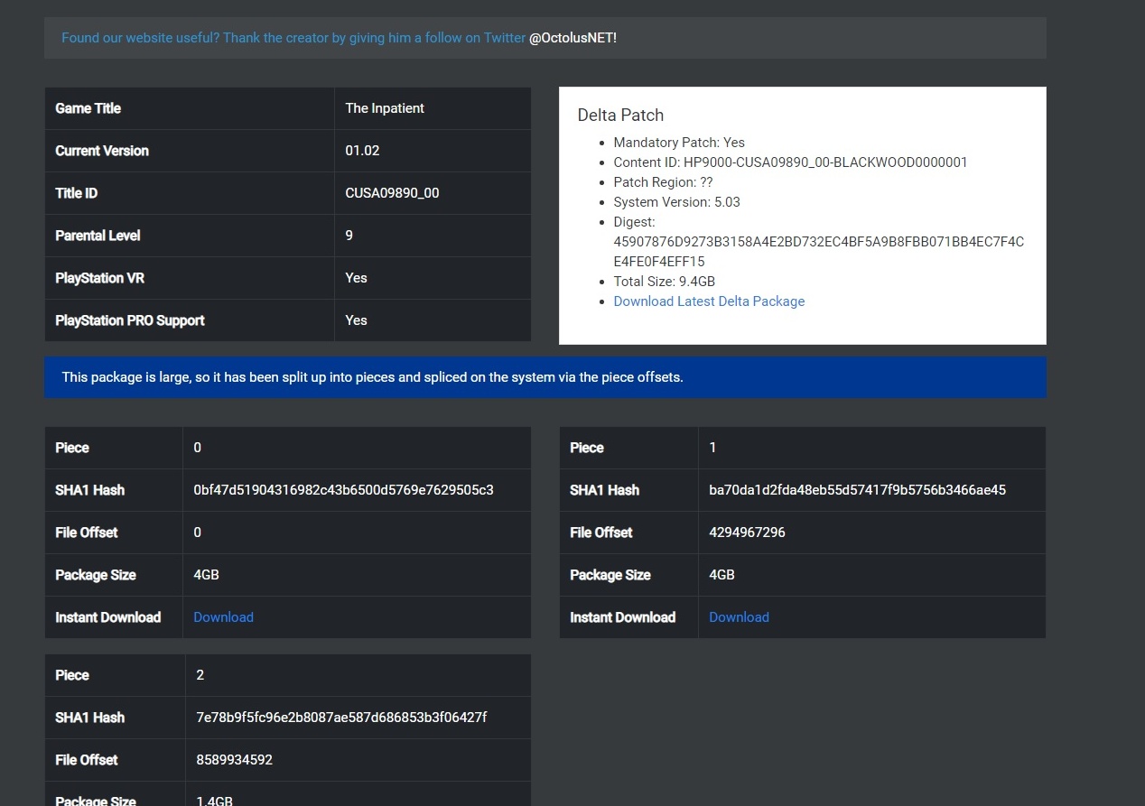The image size is (1145, 806).
Task: Select the Title ID value 'CUSA09890_00'
Action: 392,193
